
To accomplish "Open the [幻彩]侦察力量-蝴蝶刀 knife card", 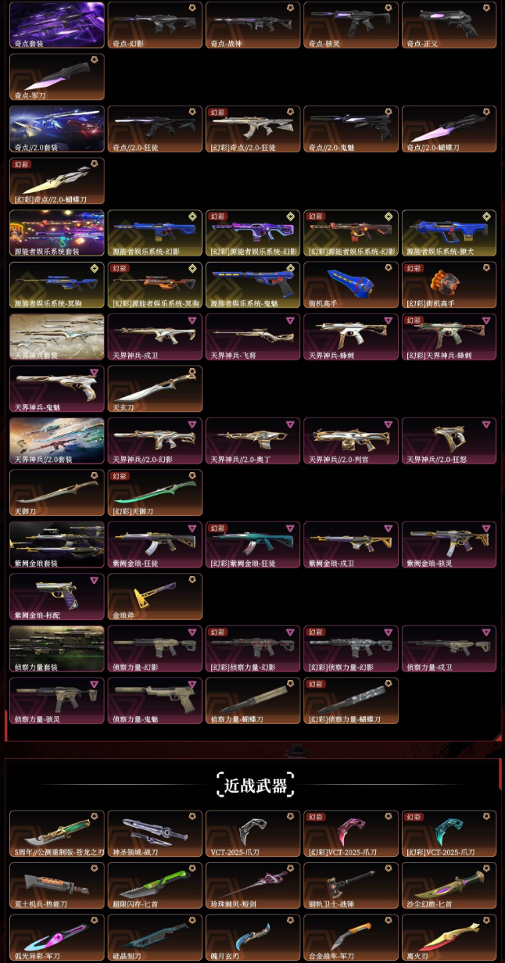I will (351, 700).
